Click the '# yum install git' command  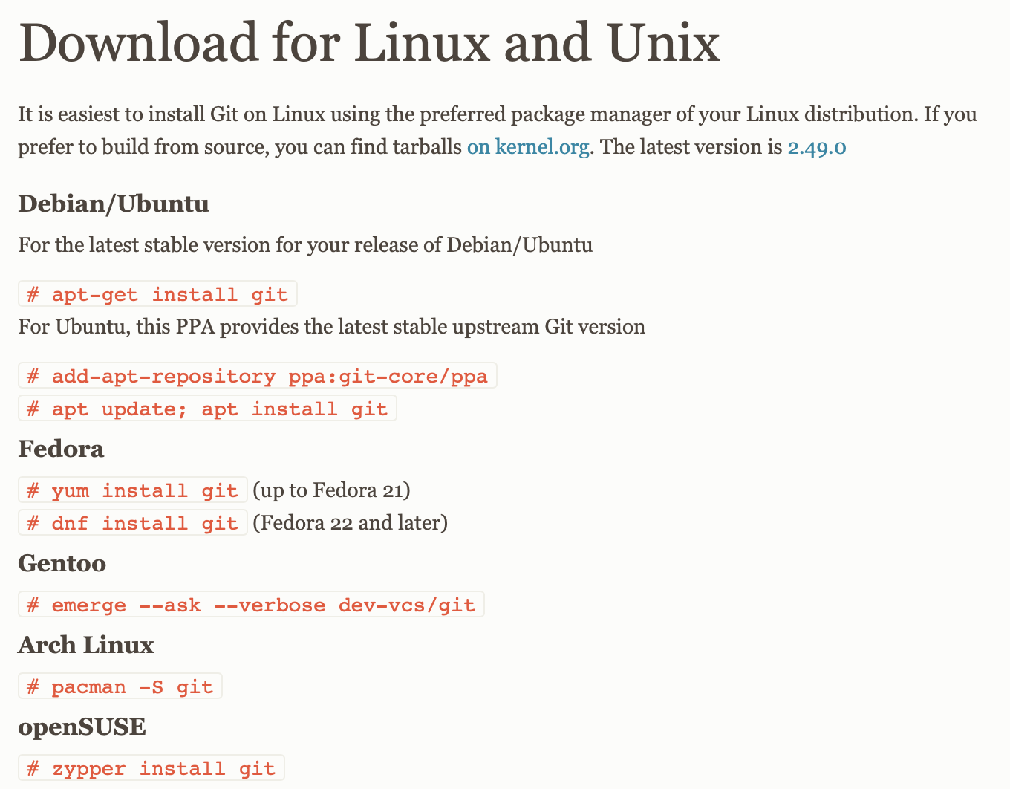pos(132,490)
